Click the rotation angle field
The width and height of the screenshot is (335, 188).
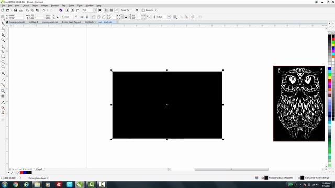pyautogui.click(x=69, y=17)
